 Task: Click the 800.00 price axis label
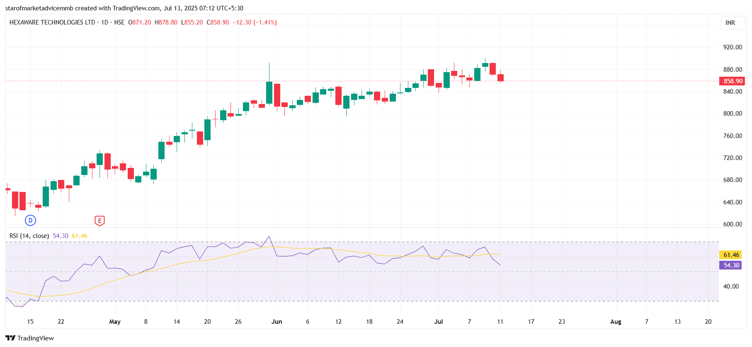click(733, 114)
